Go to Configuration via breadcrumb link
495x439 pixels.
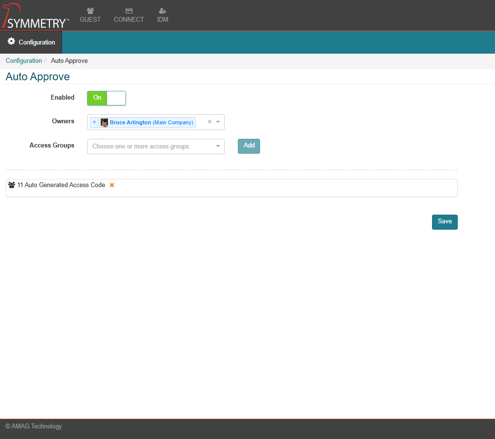click(24, 61)
